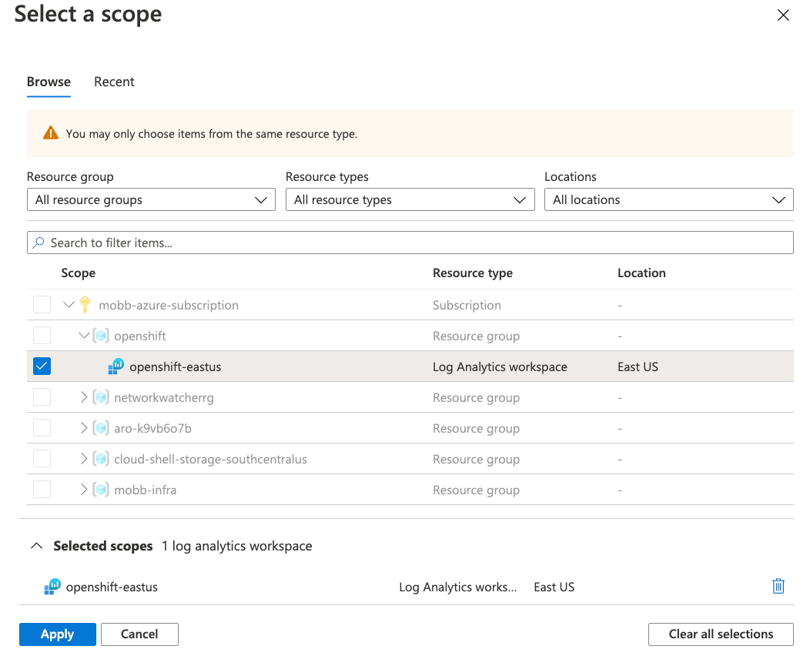Click the openshift resource group icon
Image resolution: width=810 pixels, height=656 pixels.
101,335
